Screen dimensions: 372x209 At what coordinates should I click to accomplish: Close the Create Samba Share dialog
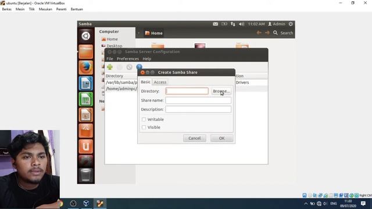pos(142,72)
